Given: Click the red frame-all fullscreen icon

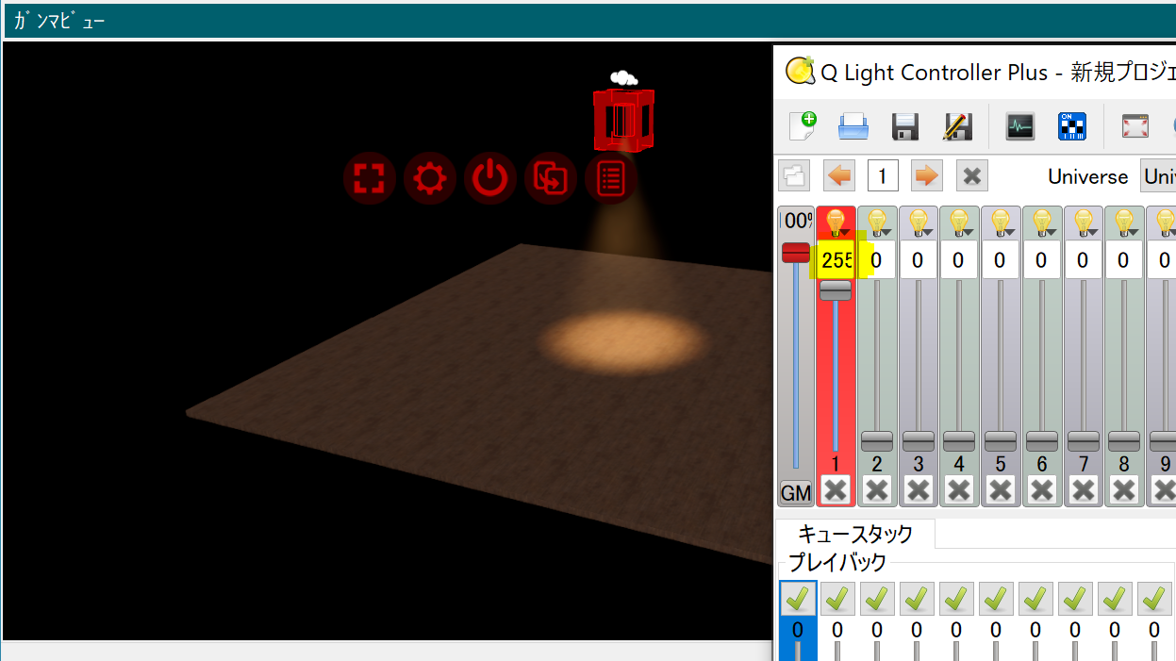Looking at the screenshot, I should pos(369,178).
